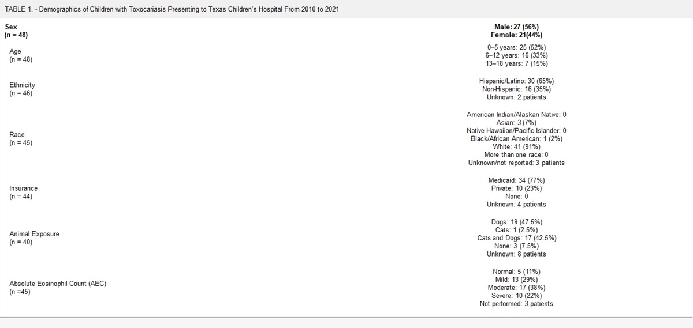Click 'American Indian/Alaskan Native: 0' entry
Image resolution: width=693 pixels, height=328 pixels.
[x=516, y=115]
